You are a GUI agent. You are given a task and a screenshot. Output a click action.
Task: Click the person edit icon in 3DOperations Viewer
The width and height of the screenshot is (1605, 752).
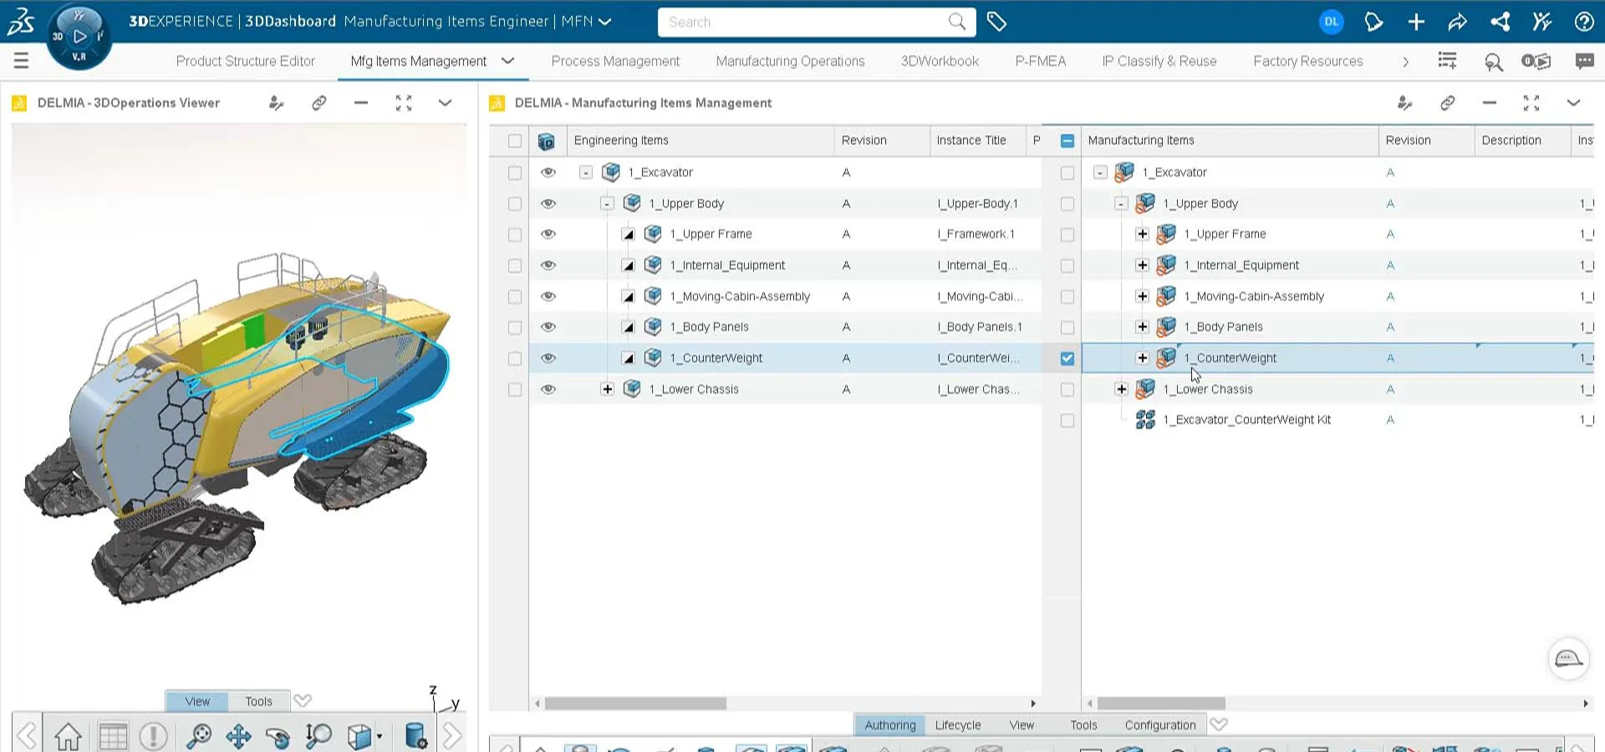(x=276, y=103)
